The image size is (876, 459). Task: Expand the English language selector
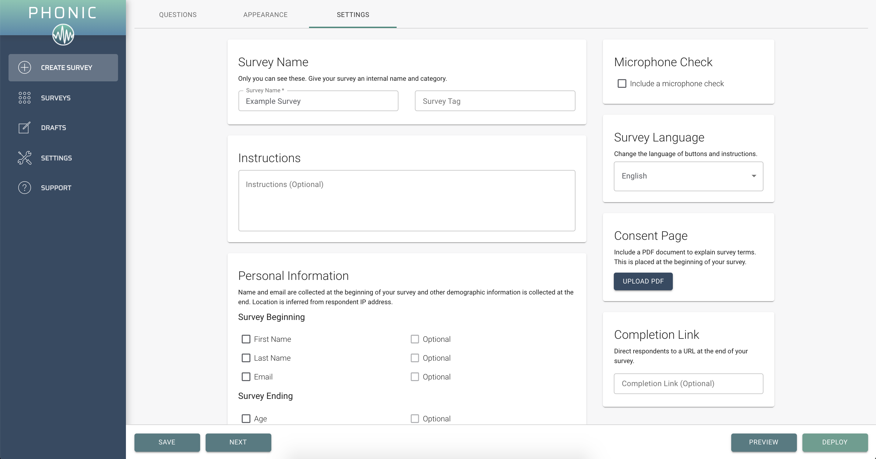coord(754,176)
